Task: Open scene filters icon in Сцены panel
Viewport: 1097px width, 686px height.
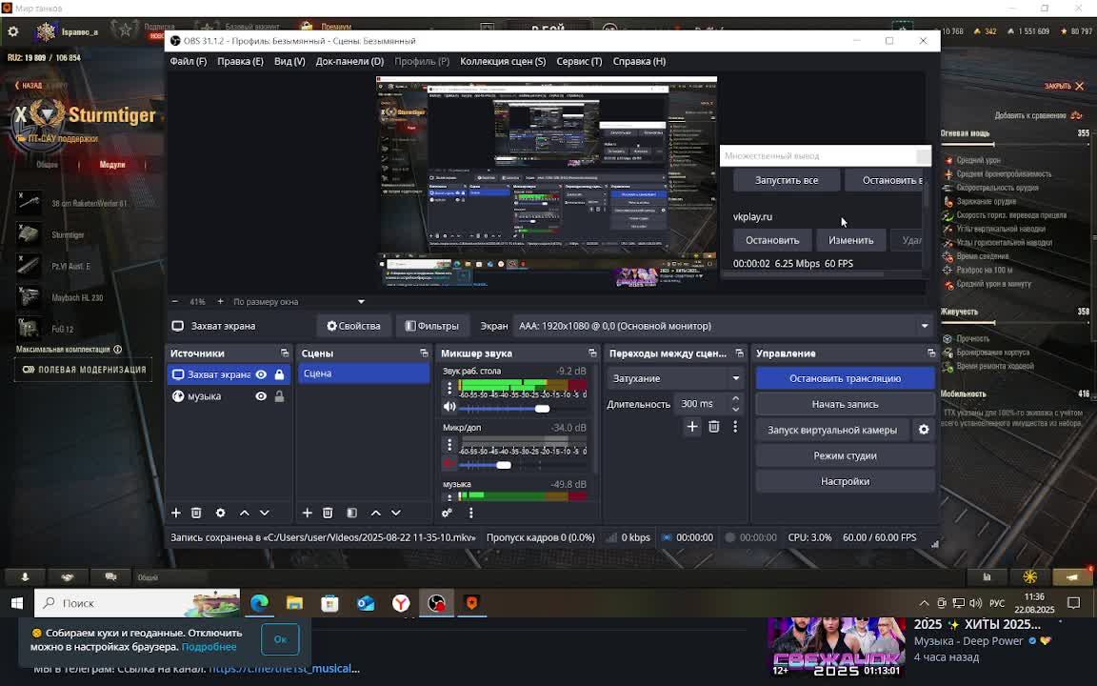Action: point(352,514)
